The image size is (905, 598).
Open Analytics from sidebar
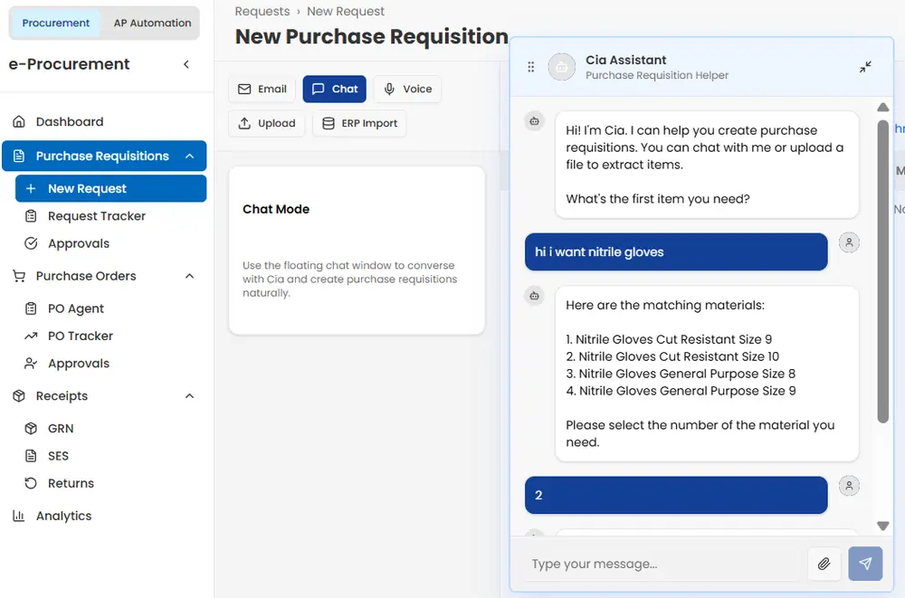point(63,516)
